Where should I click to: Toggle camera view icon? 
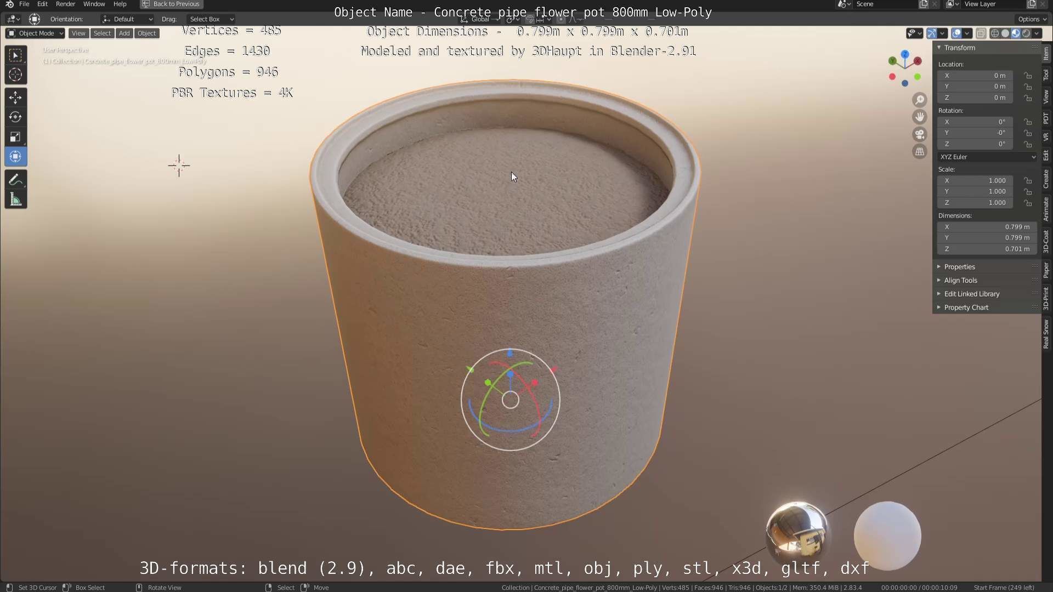[920, 134]
